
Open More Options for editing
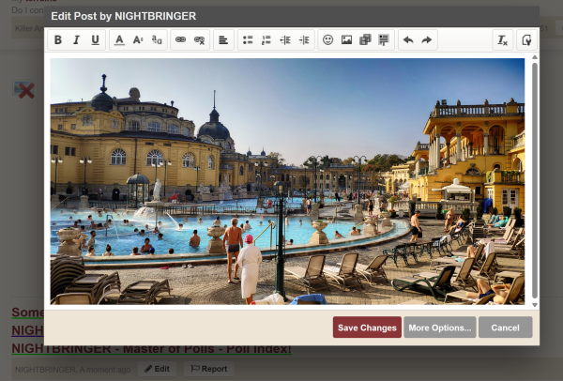(x=439, y=328)
